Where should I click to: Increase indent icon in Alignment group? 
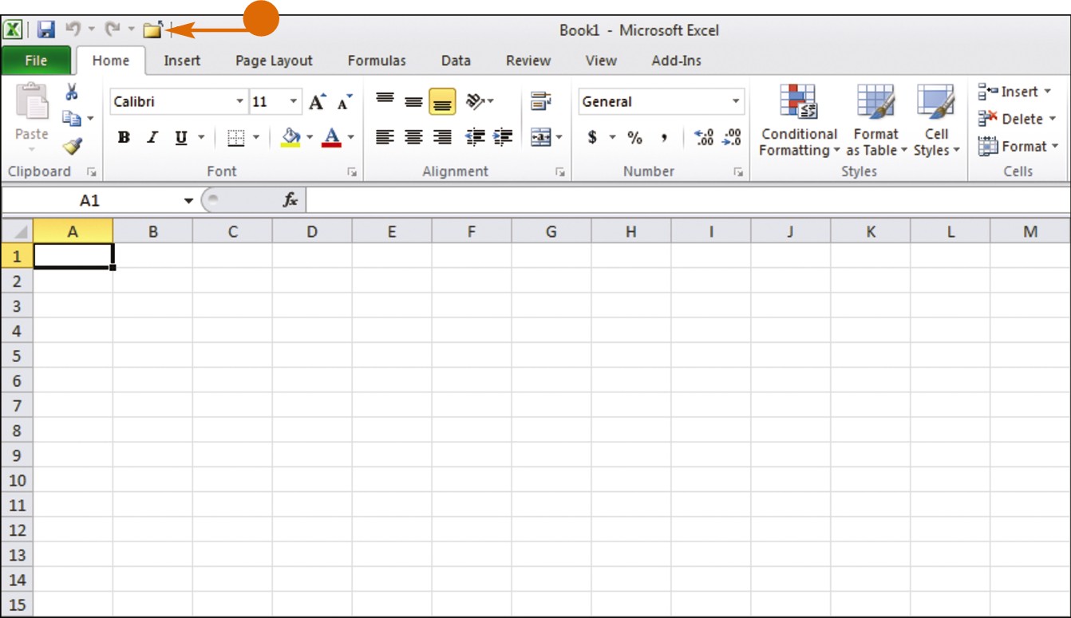(x=503, y=137)
